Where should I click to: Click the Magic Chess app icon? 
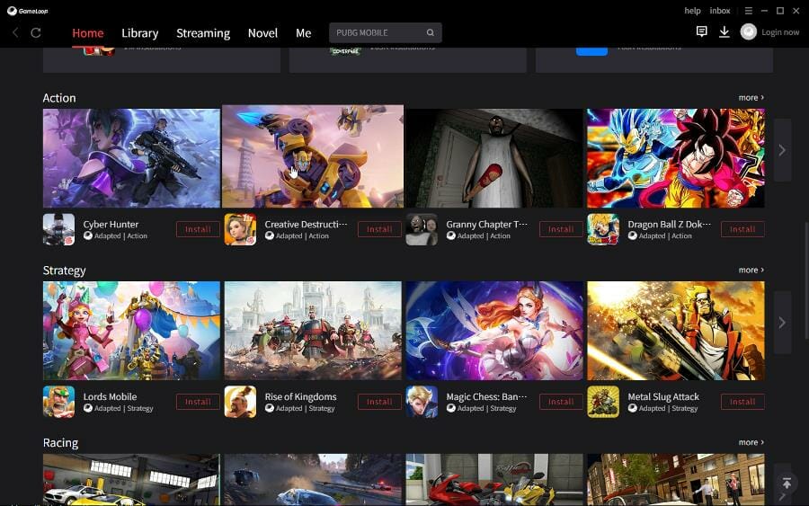click(x=422, y=402)
